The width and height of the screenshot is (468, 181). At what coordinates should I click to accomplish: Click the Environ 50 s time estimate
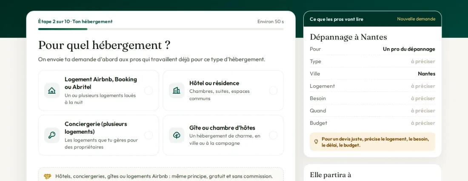(x=271, y=21)
